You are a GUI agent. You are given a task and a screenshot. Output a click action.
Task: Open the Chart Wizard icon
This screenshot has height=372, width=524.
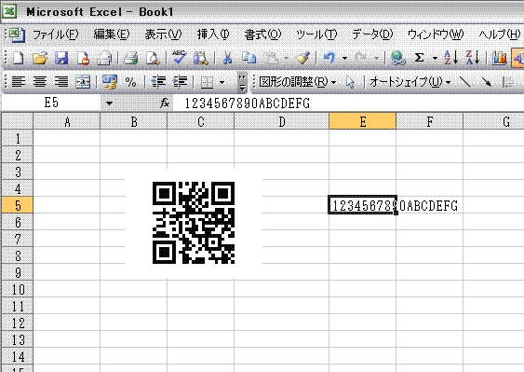click(x=499, y=58)
